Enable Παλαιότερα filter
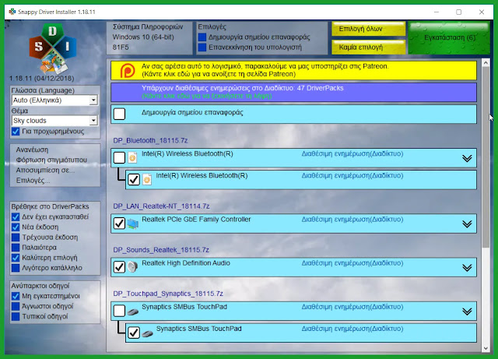Screen dimensions: 498x359 (x=16, y=248)
